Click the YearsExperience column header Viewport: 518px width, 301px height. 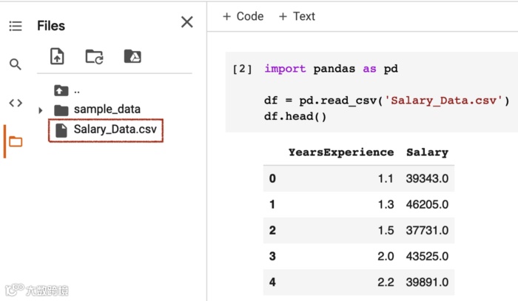[x=340, y=152]
